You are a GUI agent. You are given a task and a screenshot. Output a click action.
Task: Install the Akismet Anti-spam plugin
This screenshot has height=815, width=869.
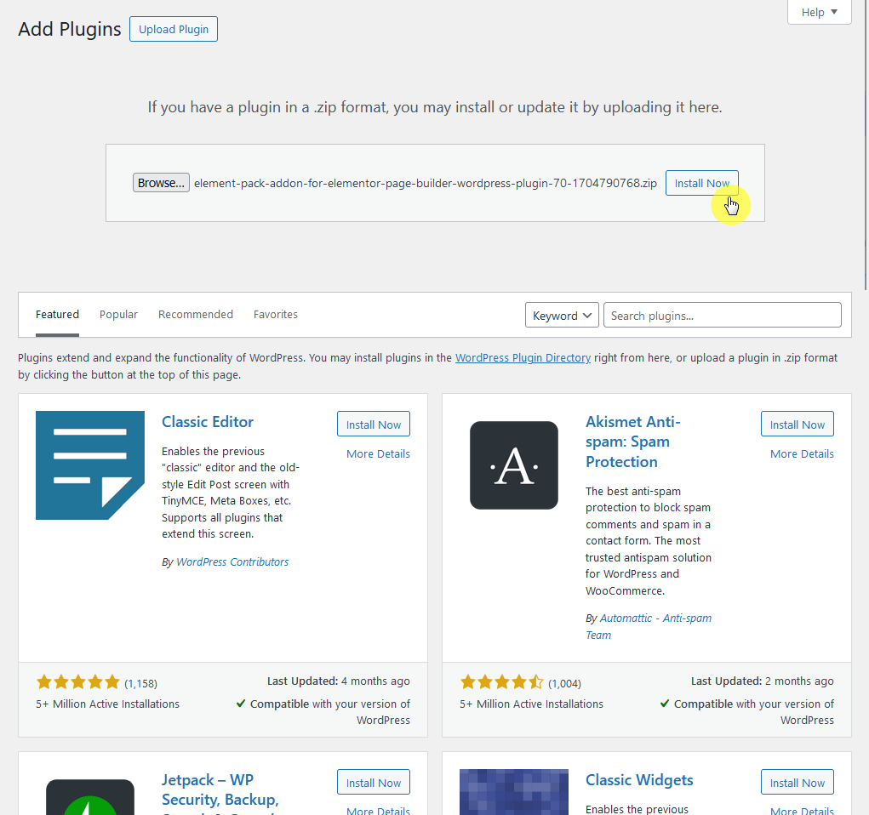tap(797, 425)
